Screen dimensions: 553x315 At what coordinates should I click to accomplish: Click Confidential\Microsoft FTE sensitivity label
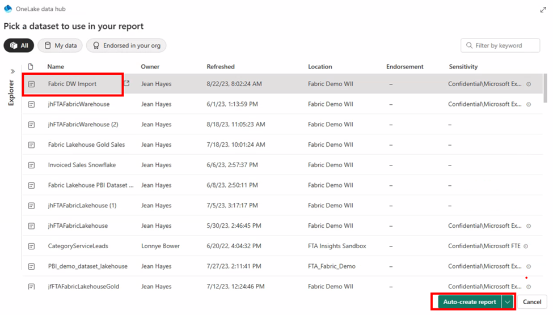coord(484,246)
